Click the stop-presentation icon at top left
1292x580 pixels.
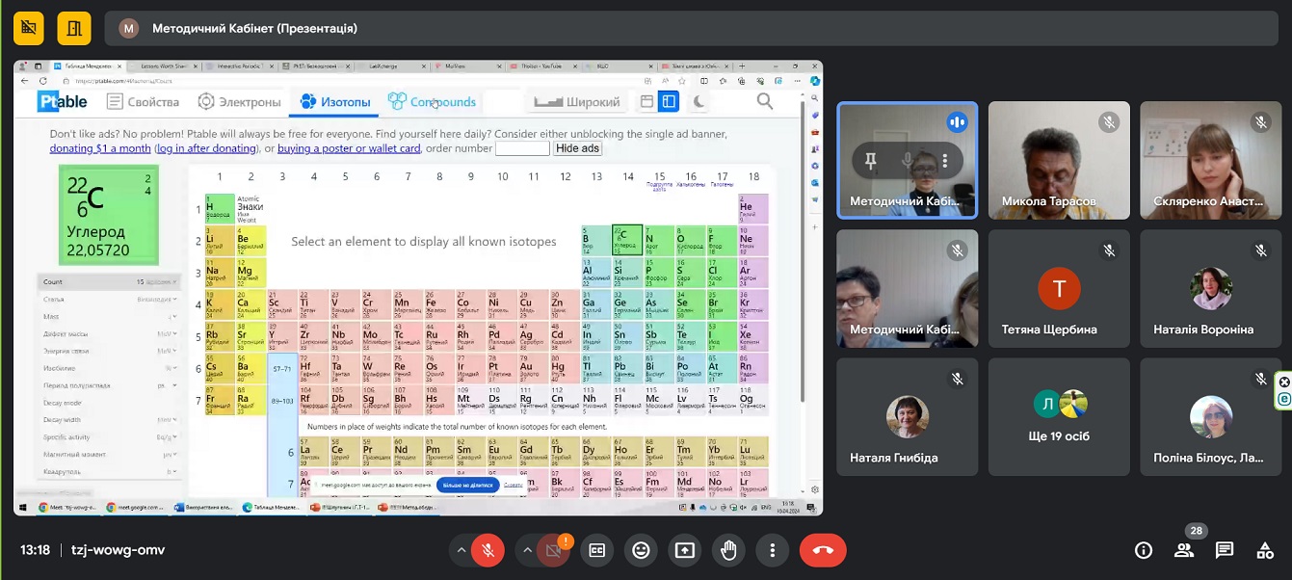point(30,28)
